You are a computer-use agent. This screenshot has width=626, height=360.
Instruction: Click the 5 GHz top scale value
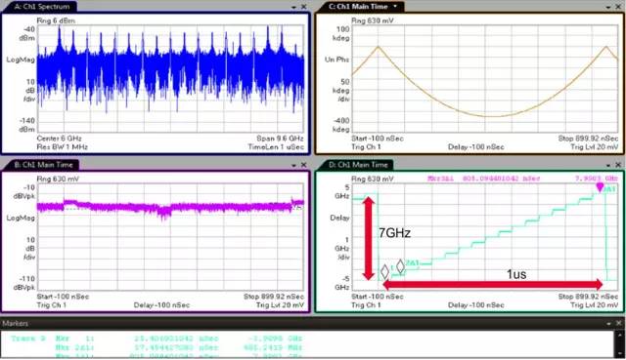pyautogui.click(x=342, y=191)
